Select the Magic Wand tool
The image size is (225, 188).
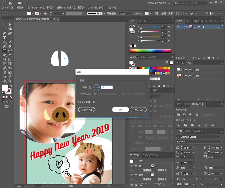pos(4,29)
